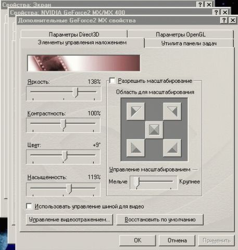
Task: Close the Дополнительные GeForce2 MX dialog
Action: pyautogui.click(x=233, y=20)
